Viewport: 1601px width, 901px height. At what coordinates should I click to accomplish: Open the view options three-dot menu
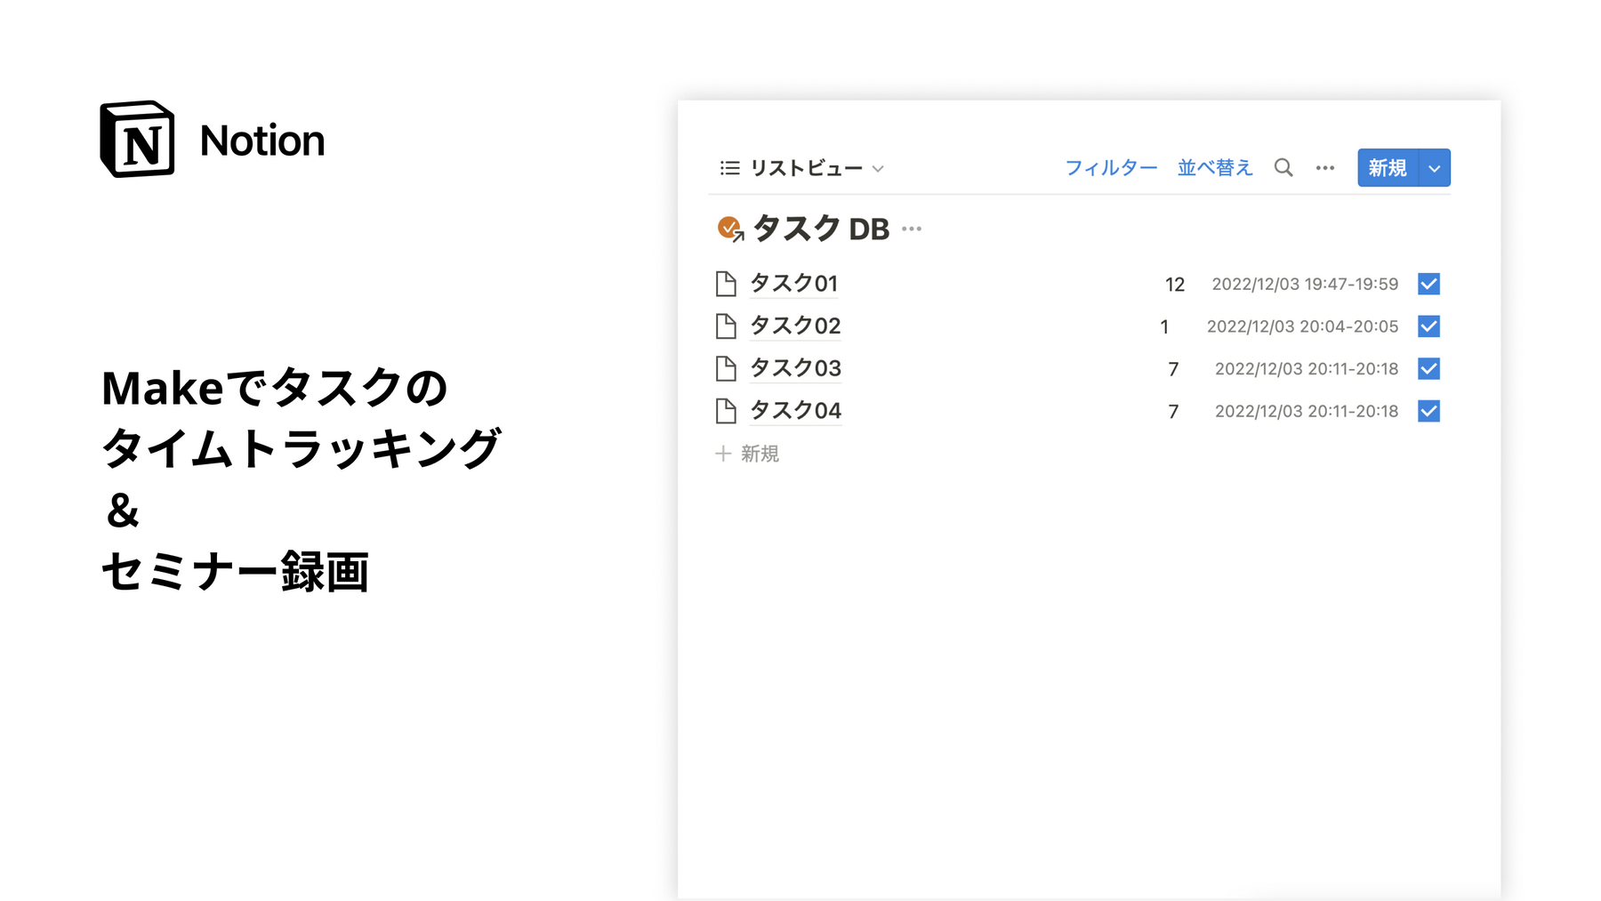coord(1324,168)
